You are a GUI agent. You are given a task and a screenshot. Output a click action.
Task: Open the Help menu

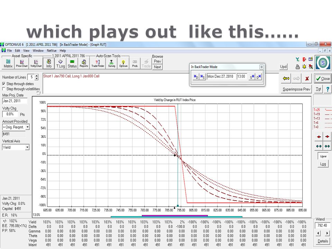(63, 50)
